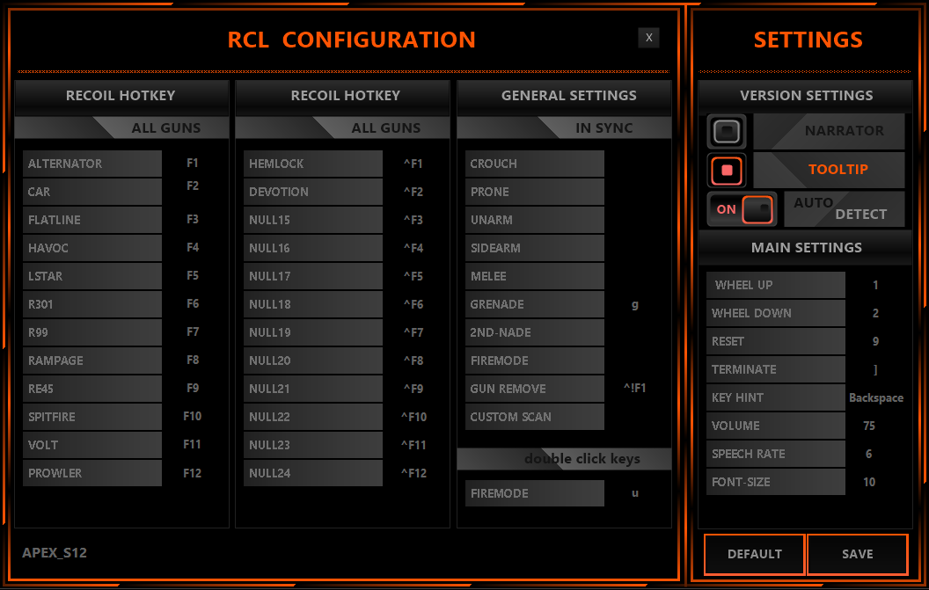Select the R99 gun entry
Image resolution: width=929 pixels, height=590 pixels.
tap(91, 332)
